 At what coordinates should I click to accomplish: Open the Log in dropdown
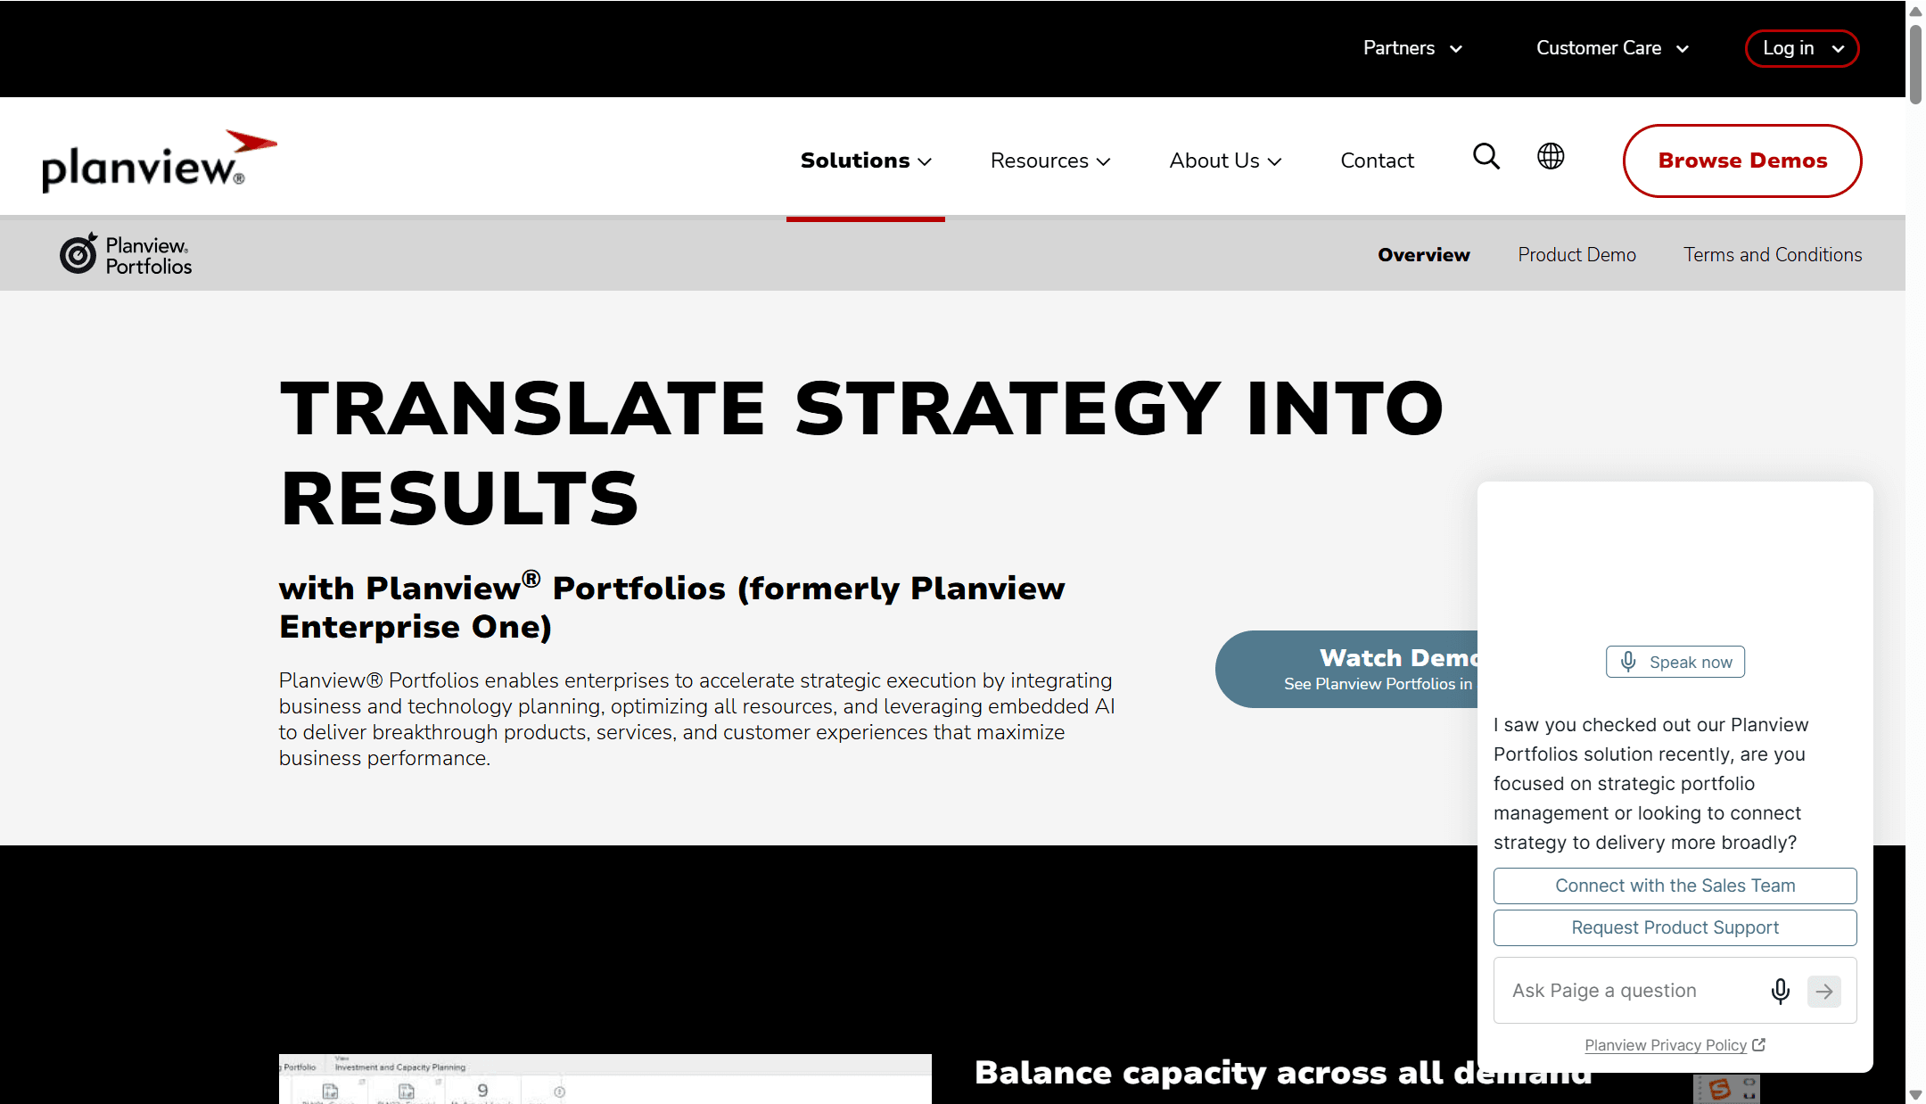pyautogui.click(x=1802, y=48)
